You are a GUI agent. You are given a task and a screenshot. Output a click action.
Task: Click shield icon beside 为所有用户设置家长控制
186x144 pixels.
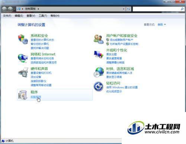point(108,44)
